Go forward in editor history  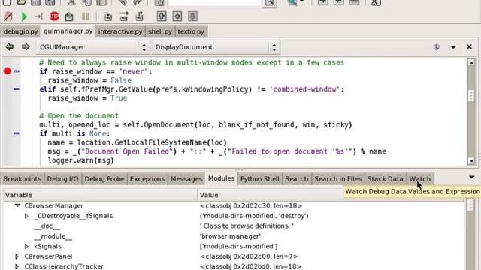pyautogui.click(x=26, y=47)
